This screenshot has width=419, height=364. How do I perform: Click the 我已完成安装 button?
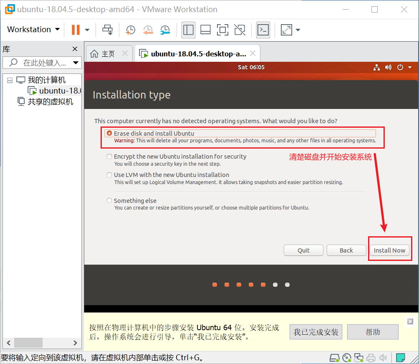point(316,332)
